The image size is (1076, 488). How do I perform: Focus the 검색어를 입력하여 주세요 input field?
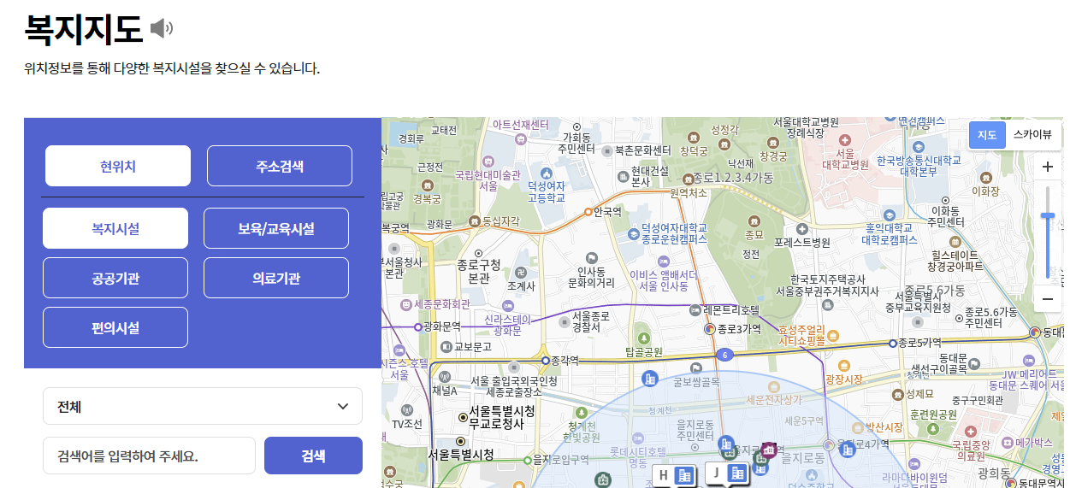(150, 456)
